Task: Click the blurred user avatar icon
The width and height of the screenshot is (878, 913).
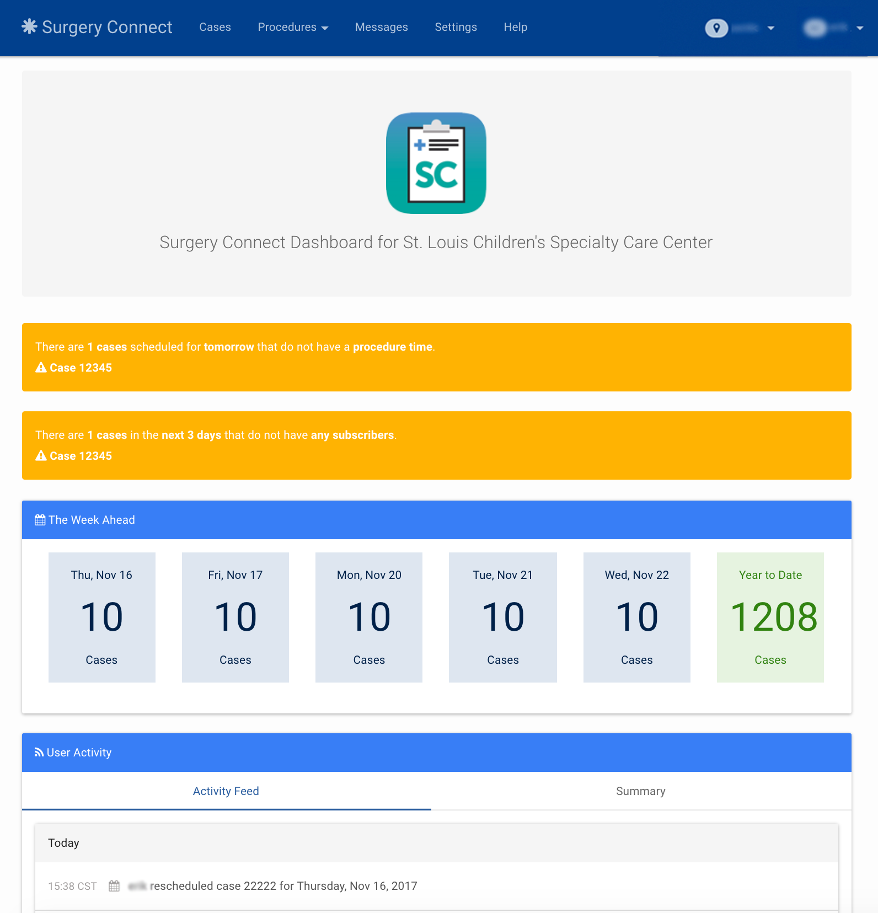Action: coord(815,28)
